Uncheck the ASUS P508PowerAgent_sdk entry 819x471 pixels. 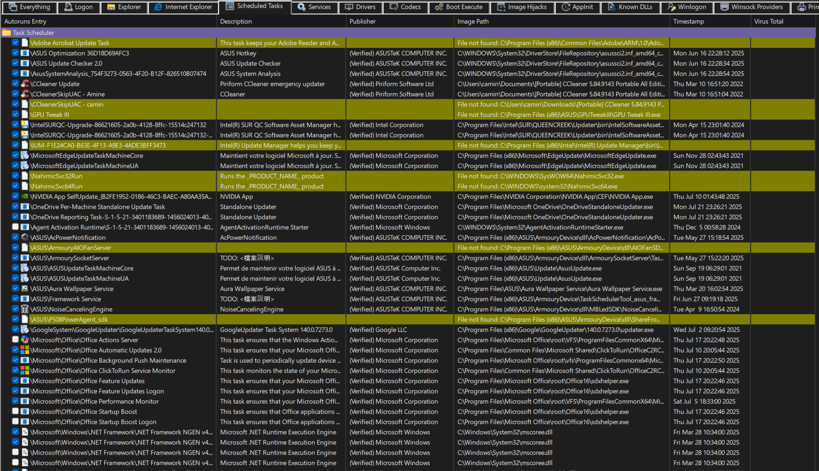15,319
